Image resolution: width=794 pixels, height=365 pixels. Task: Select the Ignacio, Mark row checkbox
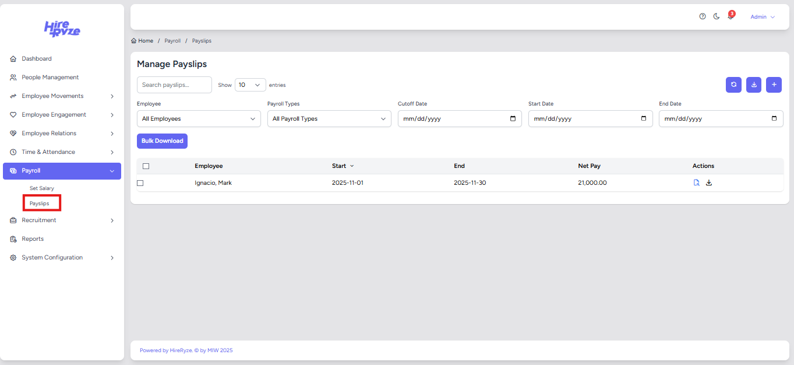click(140, 183)
